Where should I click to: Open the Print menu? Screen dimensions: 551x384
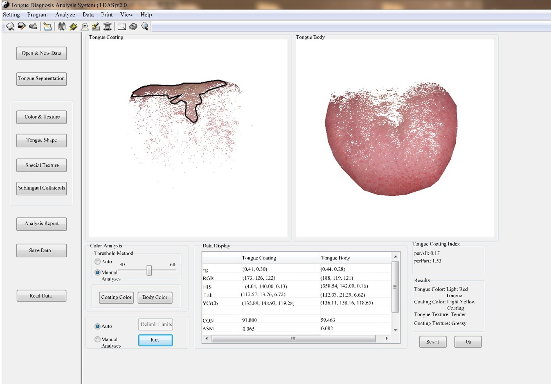coord(107,15)
